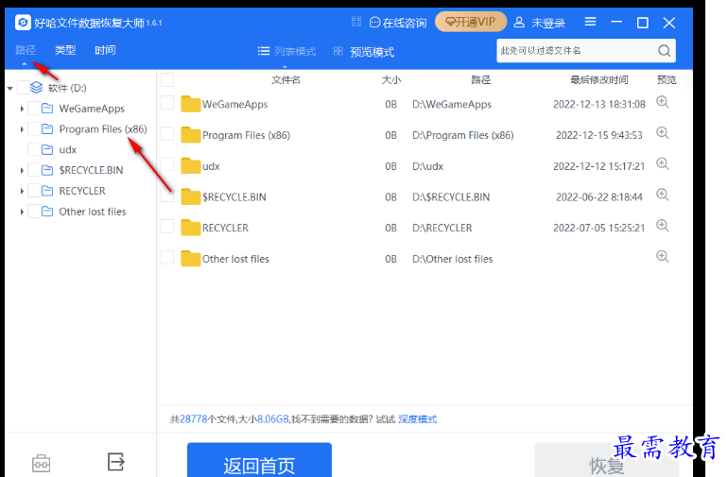
Task: Click the 开通VIP button
Action: point(470,22)
